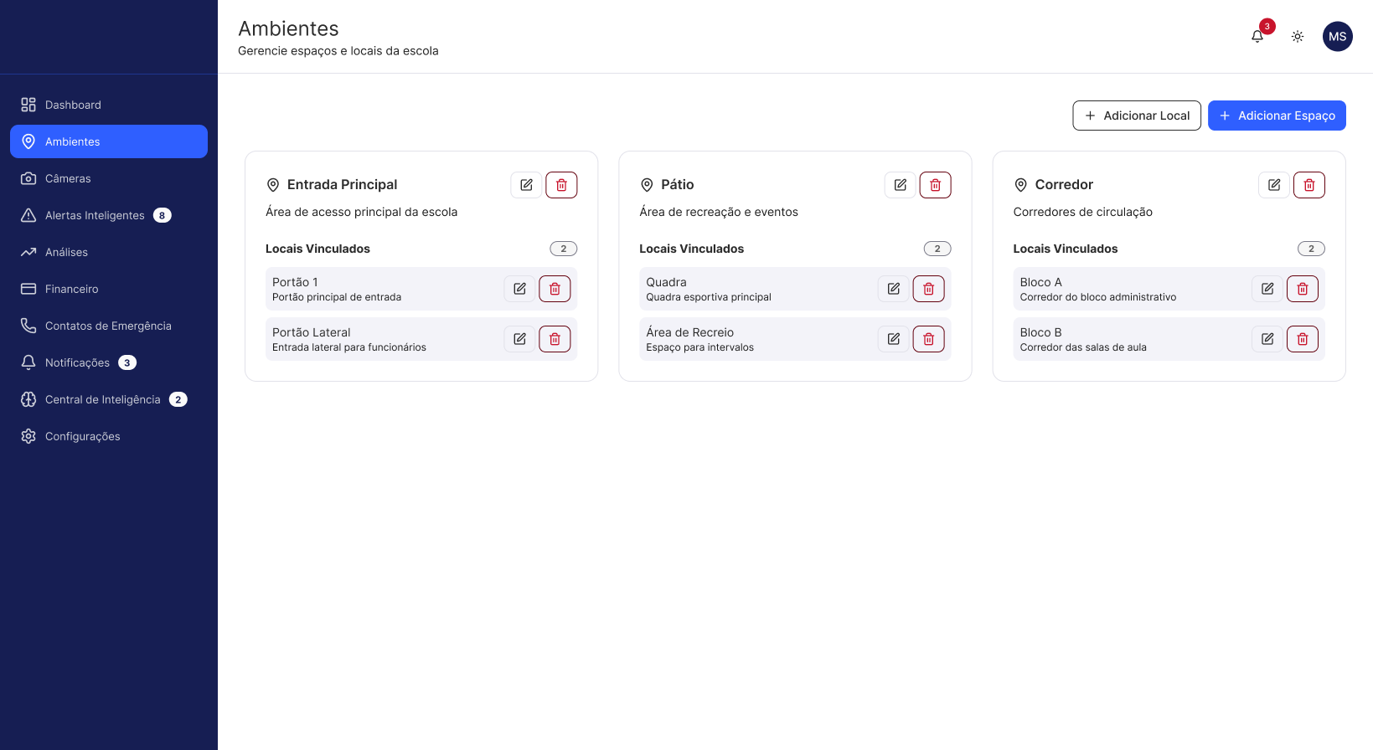
Task: Click the Adicionar Espaço button
Action: coord(1277,116)
